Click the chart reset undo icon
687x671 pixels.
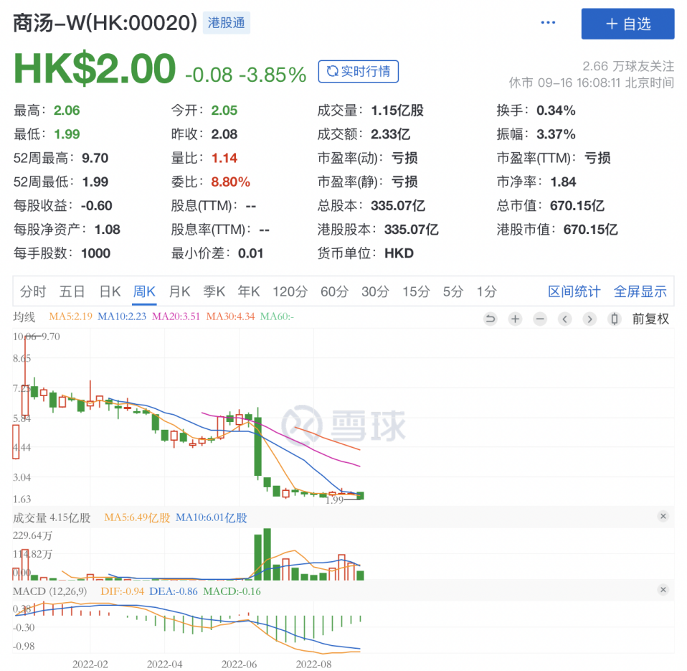pyautogui.click(x=491, y=319)
